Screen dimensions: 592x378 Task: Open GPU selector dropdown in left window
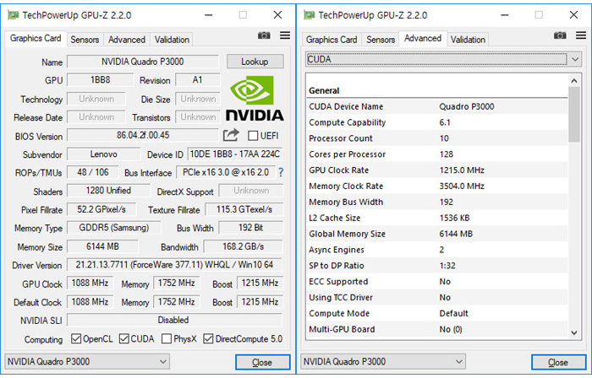point(87,362)
